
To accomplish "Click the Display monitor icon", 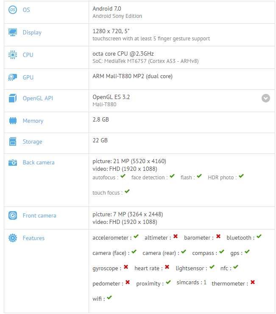I will click(x=13, y=32).
